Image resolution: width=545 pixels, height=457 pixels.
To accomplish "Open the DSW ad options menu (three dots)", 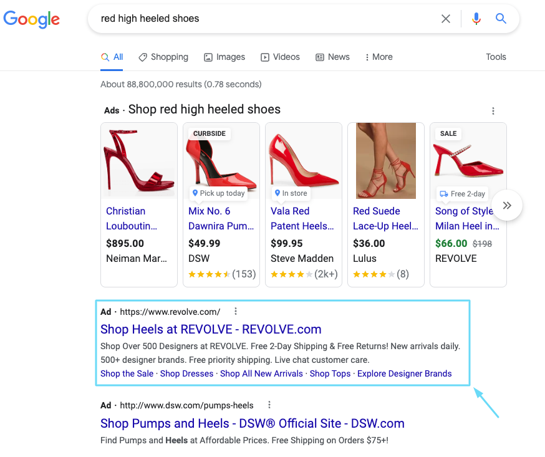I will coord(269,405).
